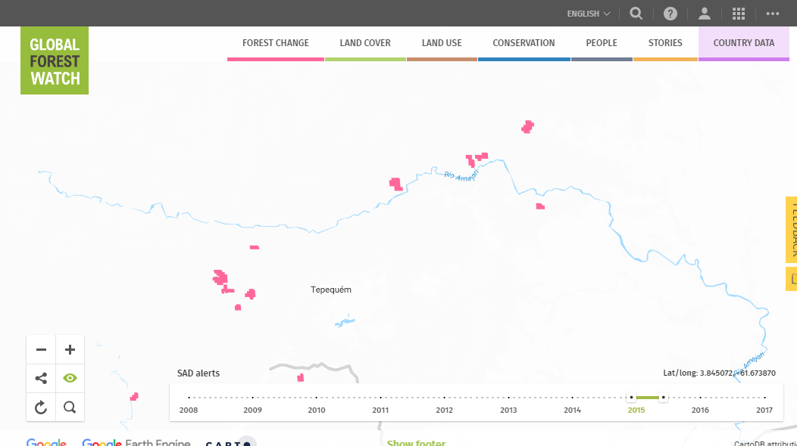
Task: Open the LAND USE tab
Action: [442, 44]
